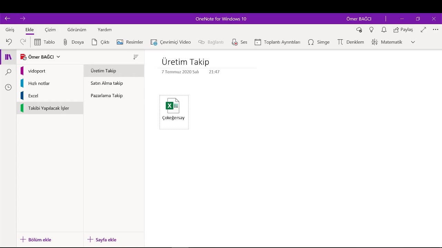
Task: Open the Pazarlama Takip page
Action: [x=114, y=95]
